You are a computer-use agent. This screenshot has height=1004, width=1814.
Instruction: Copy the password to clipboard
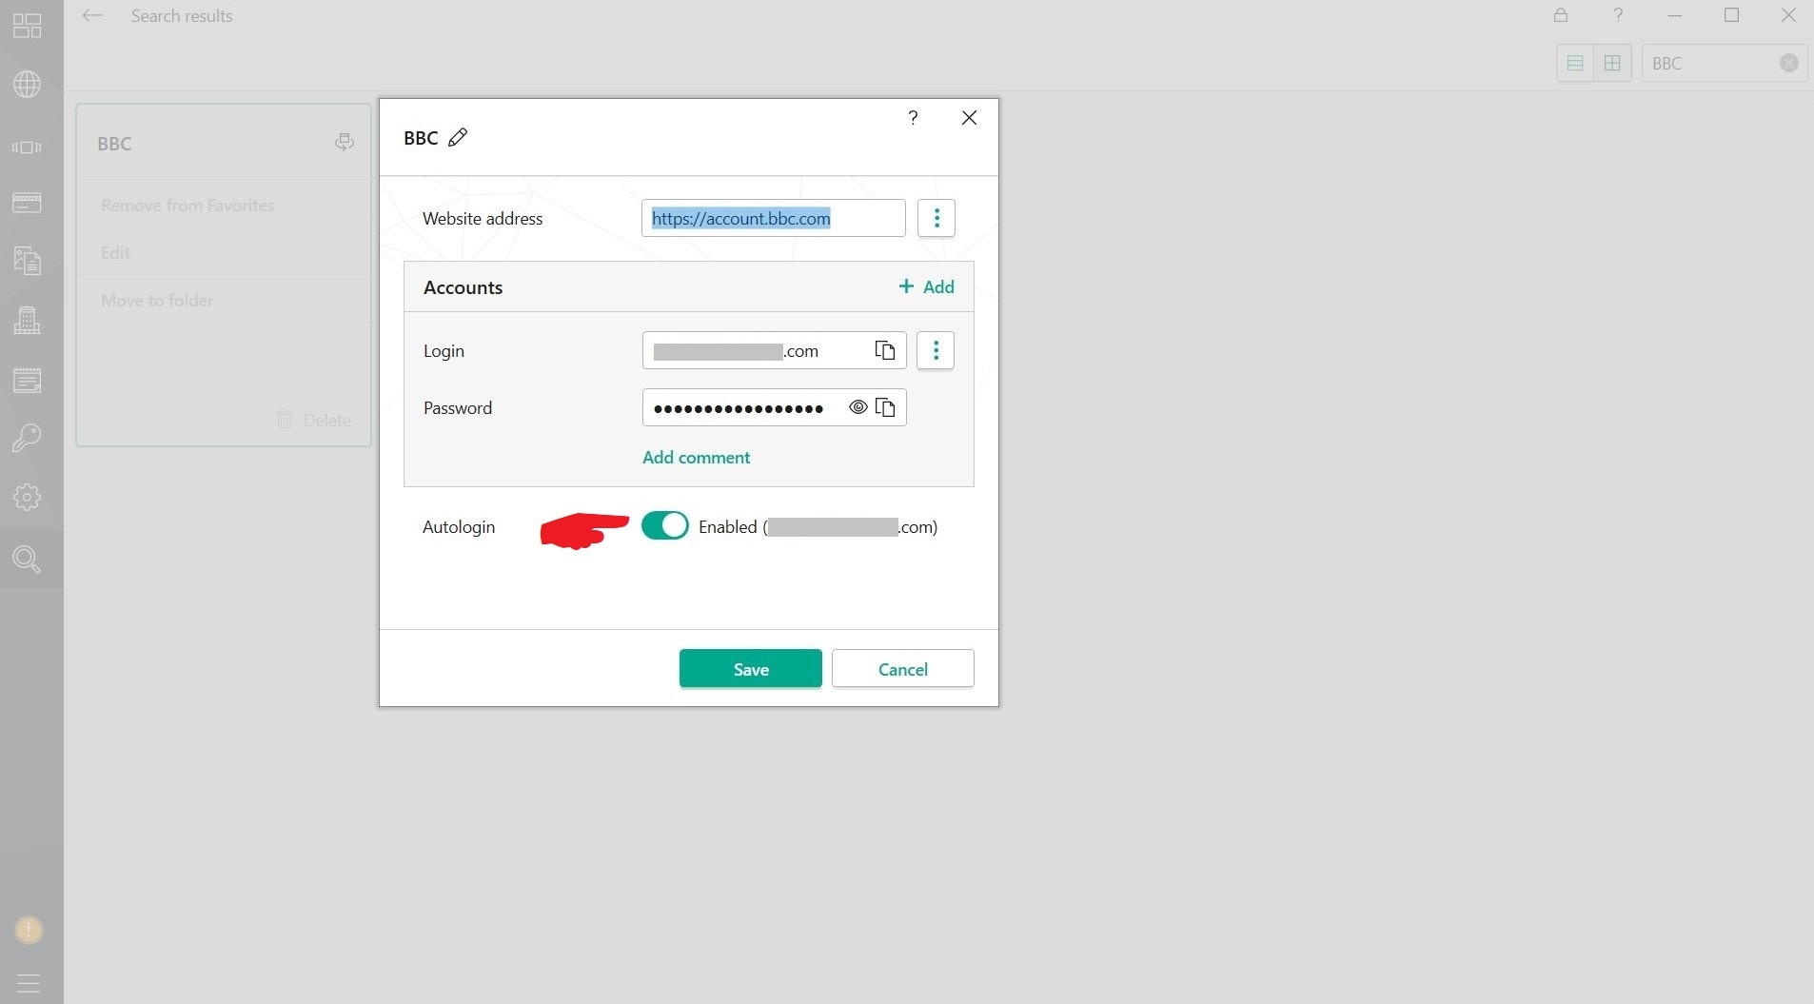click(x=885, y=407)
